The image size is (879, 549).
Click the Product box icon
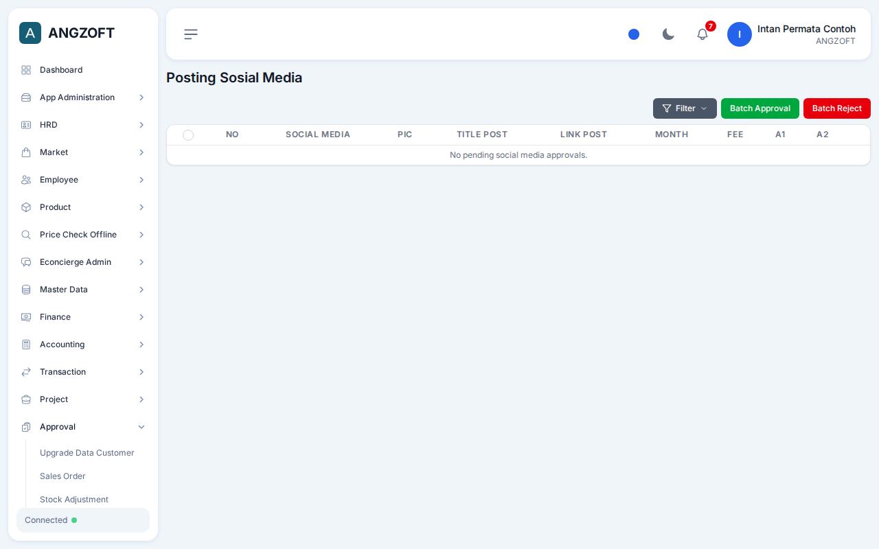26,207
